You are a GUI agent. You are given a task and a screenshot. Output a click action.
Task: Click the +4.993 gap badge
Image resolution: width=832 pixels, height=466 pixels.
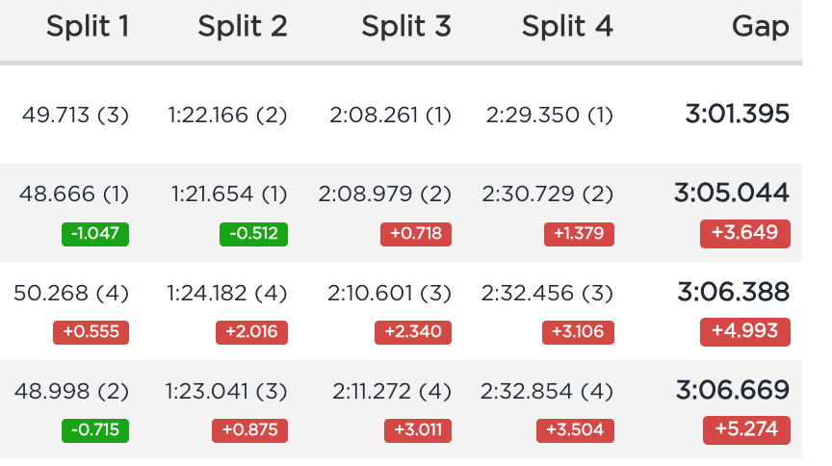[745, 332]
